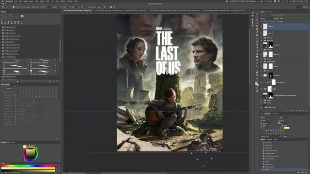The width and height of the screenshot is (310, 174).
Task: Select the Brush tool in the toolbar
Action: pos(257,38)
